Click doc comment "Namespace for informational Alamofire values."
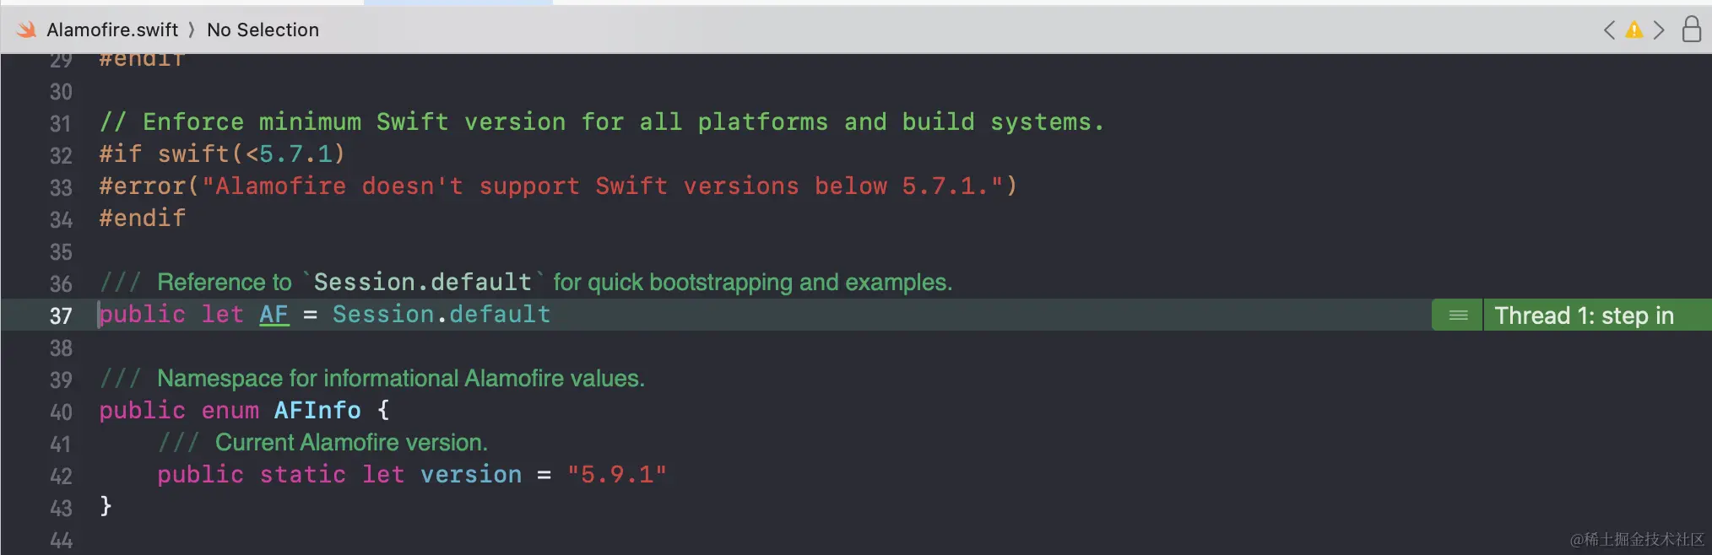The image size is (1712, 555). click(x=401, y=379)
